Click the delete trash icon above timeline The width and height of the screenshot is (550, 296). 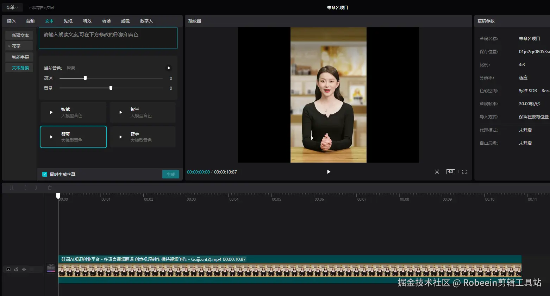(50, 188)
